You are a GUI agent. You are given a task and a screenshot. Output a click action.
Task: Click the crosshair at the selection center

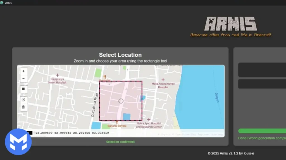pyautogui.click(x=121, y=101)
